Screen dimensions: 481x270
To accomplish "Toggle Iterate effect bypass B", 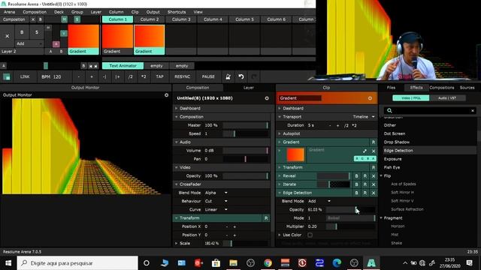I will pos(356,184).
